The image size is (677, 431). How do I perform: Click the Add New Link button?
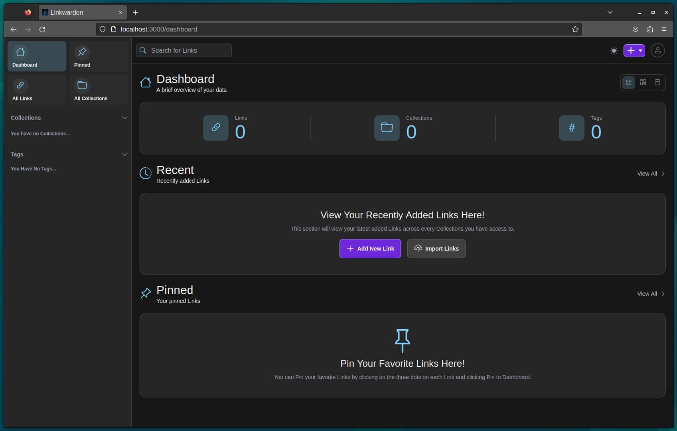(369, 248)
